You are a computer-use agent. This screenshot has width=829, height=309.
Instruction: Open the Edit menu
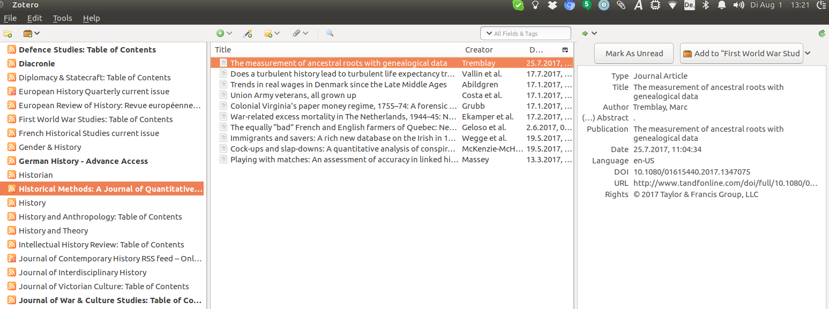point(35,18)
